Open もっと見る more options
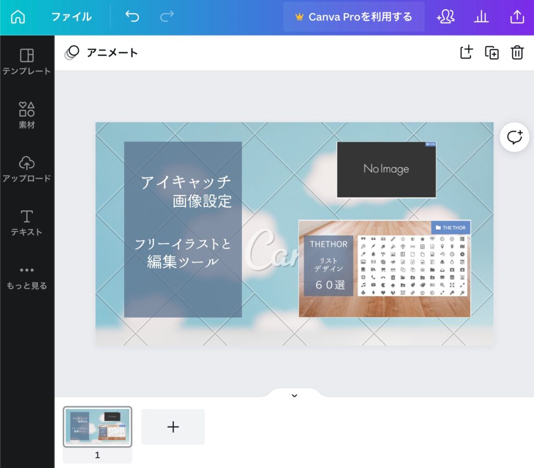 (x=27, y=277)
